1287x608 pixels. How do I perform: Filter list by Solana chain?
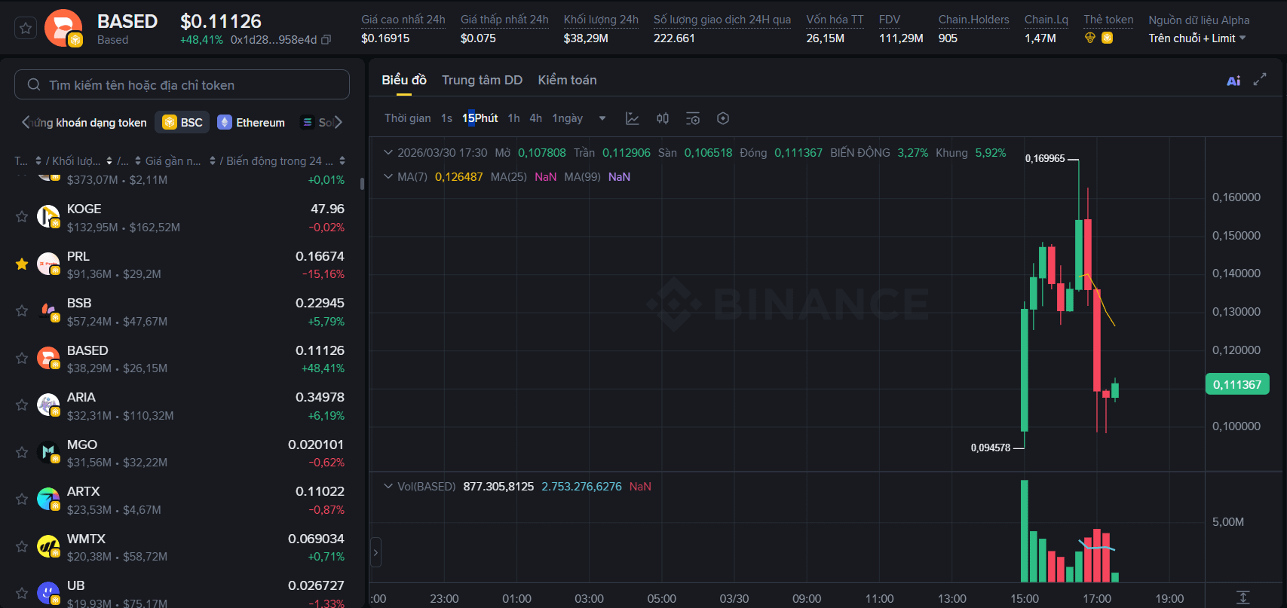point(317,122)
